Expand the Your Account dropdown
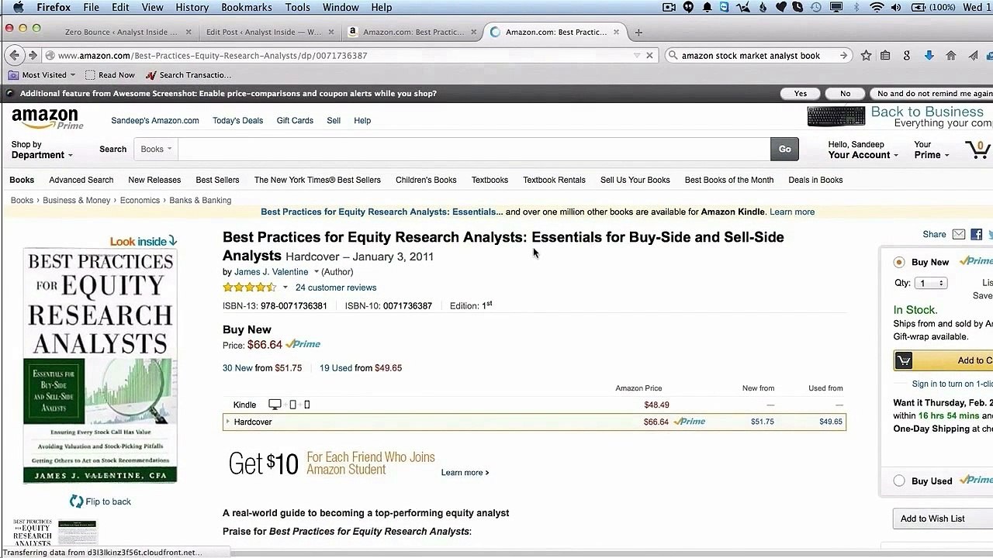 click(863, 150)
